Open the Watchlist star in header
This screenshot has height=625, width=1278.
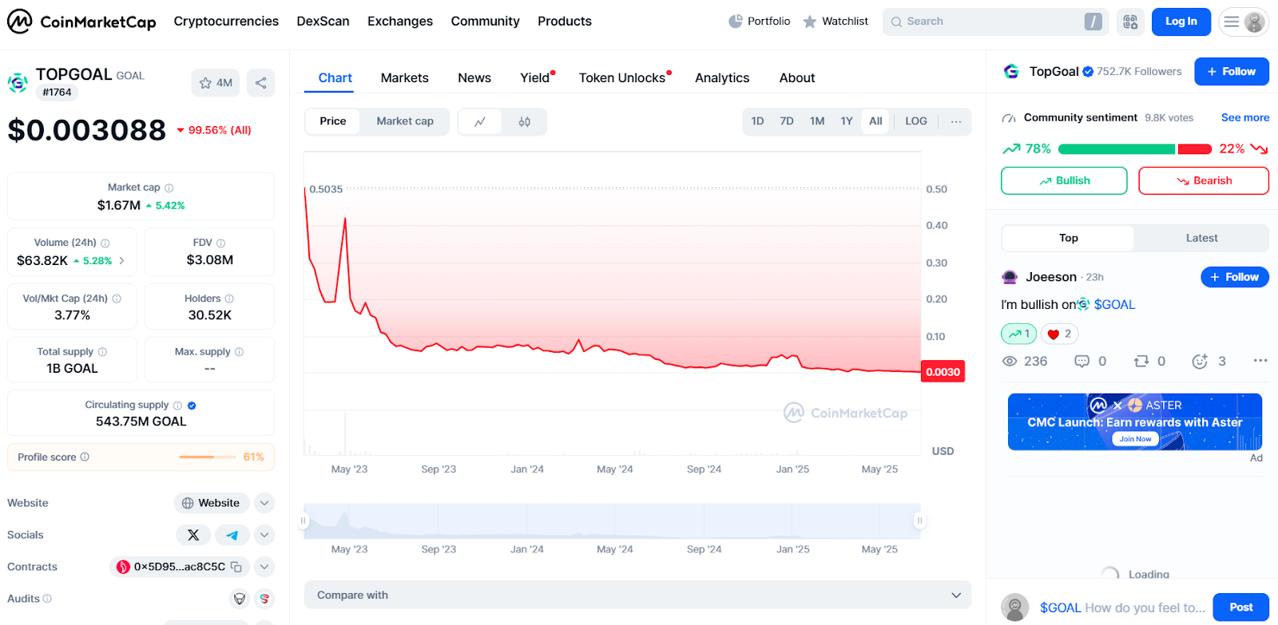[835, 22]
